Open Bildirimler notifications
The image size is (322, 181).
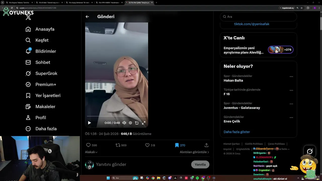coord(41,51)
